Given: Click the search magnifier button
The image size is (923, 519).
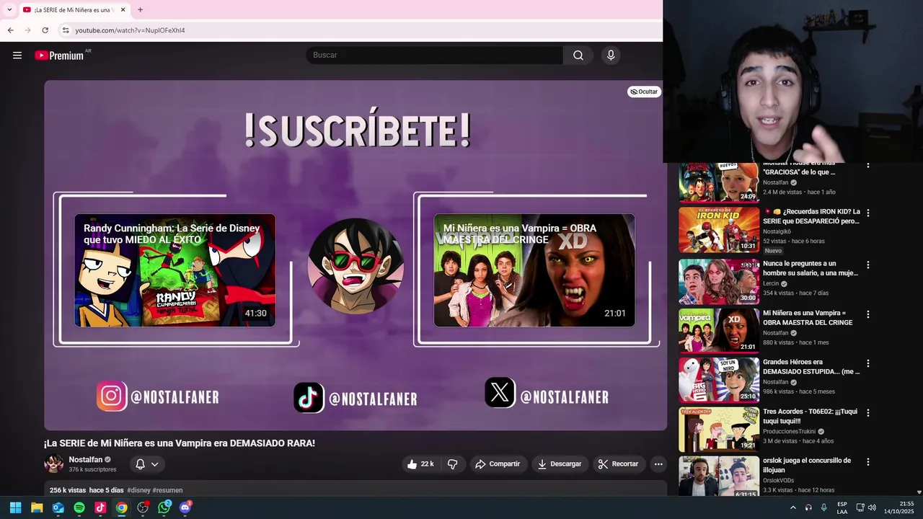Looking at the screenshot, I should [578, 56].
